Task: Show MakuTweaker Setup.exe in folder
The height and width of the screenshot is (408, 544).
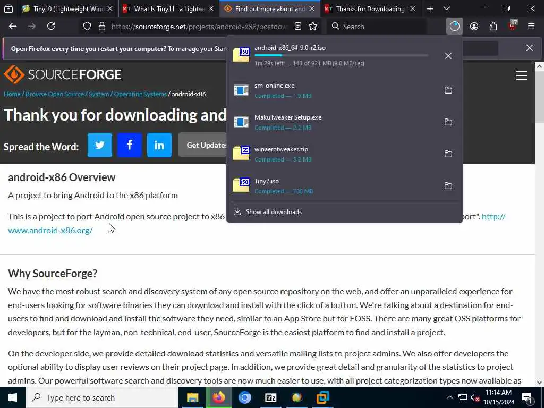Action: 448,122
